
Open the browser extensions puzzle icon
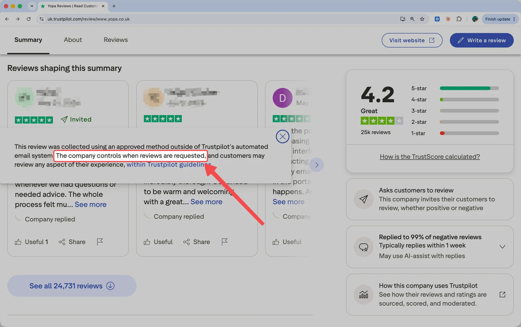[x=459, y=19]
